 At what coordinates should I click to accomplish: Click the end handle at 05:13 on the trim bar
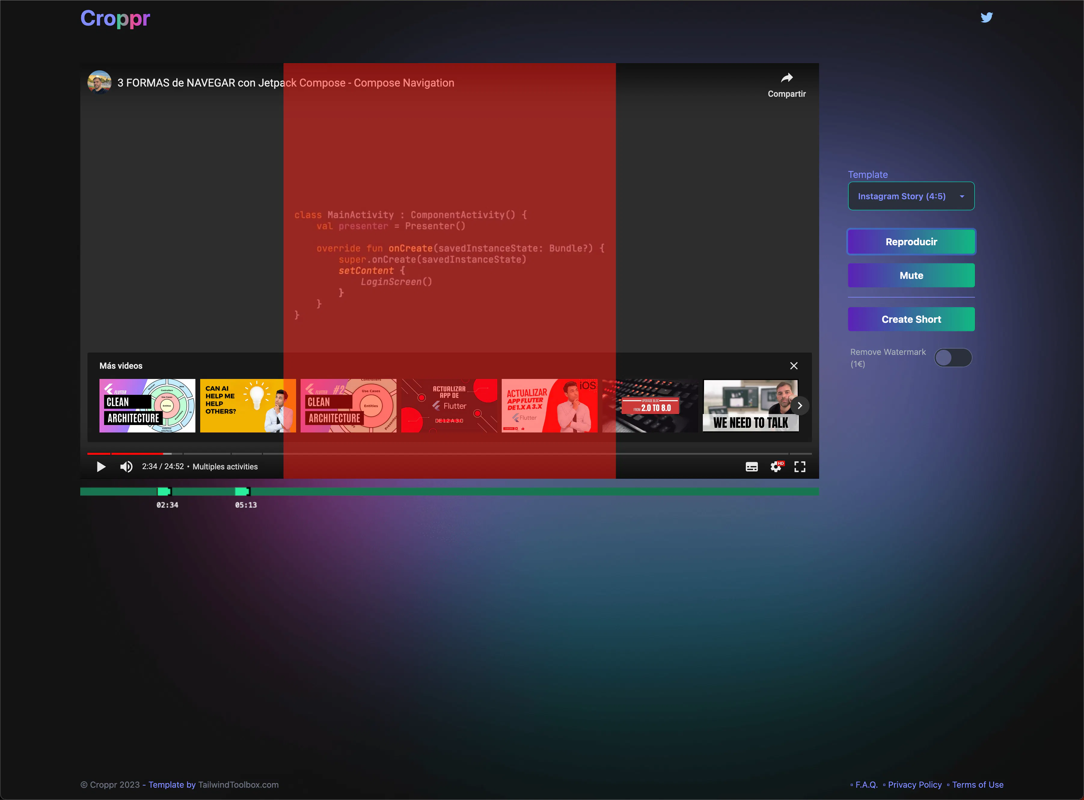[242, 492]
